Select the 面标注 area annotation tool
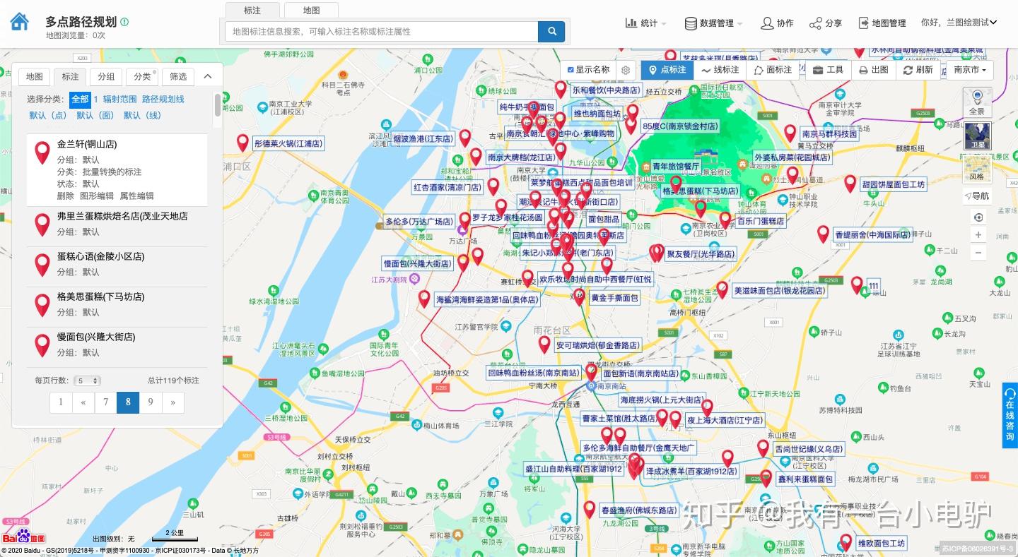The image size is (1018, 557). (773, 70)
